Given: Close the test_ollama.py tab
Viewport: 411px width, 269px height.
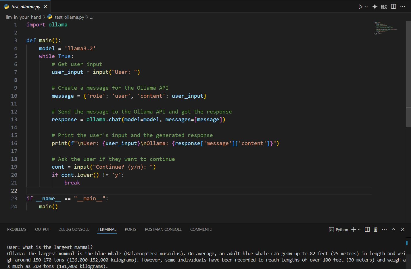Looking at the screenshot, I should pos(45,7).
